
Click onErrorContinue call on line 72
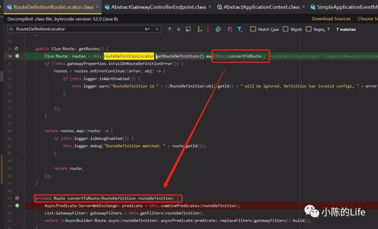click(107, 71)
